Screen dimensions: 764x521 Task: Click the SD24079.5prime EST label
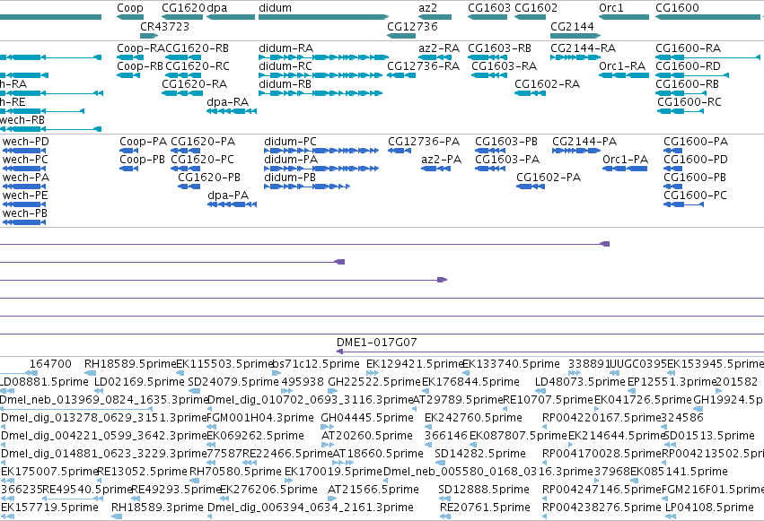(x=233, y=382)
